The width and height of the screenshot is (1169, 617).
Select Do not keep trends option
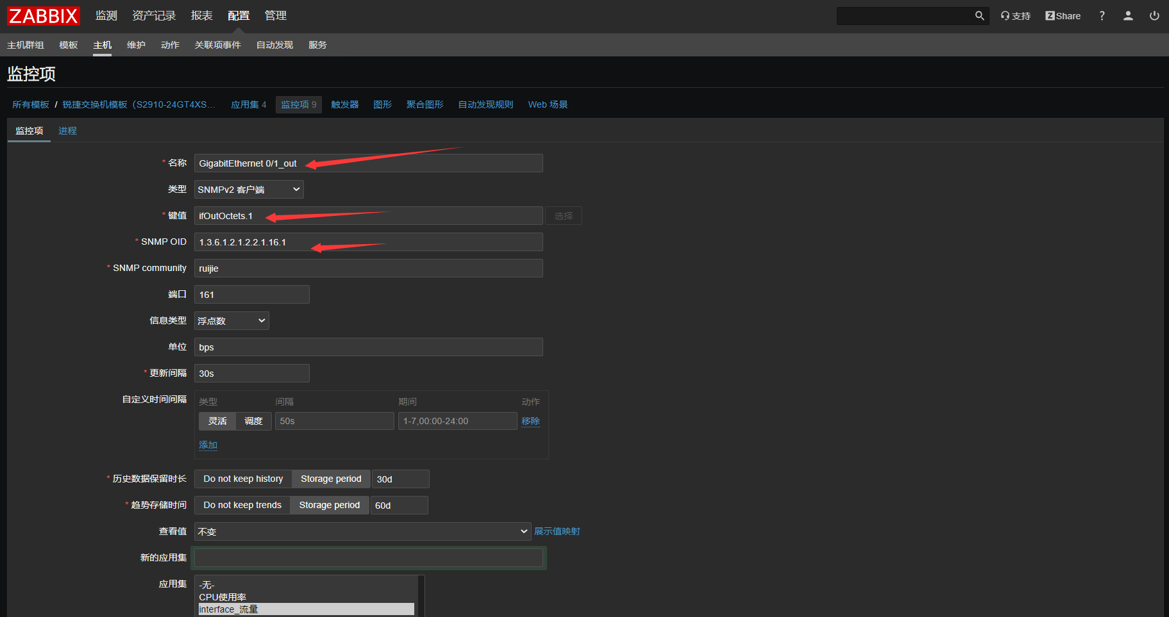click(x=242, y=506)
